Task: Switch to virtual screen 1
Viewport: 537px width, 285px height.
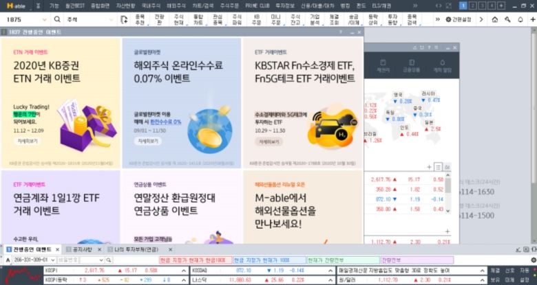Action: tap(463, 5)
